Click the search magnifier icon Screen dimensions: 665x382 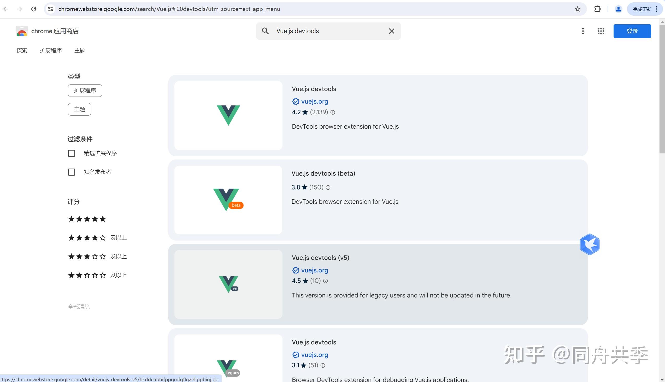[x=265, y=31]
